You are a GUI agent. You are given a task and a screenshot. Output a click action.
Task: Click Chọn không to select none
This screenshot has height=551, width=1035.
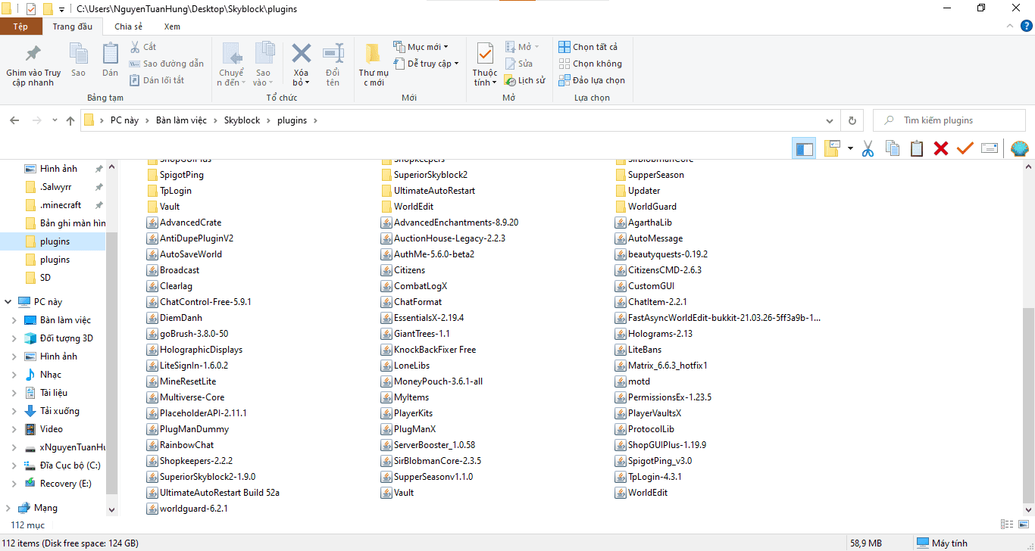(x=590, y=64)
